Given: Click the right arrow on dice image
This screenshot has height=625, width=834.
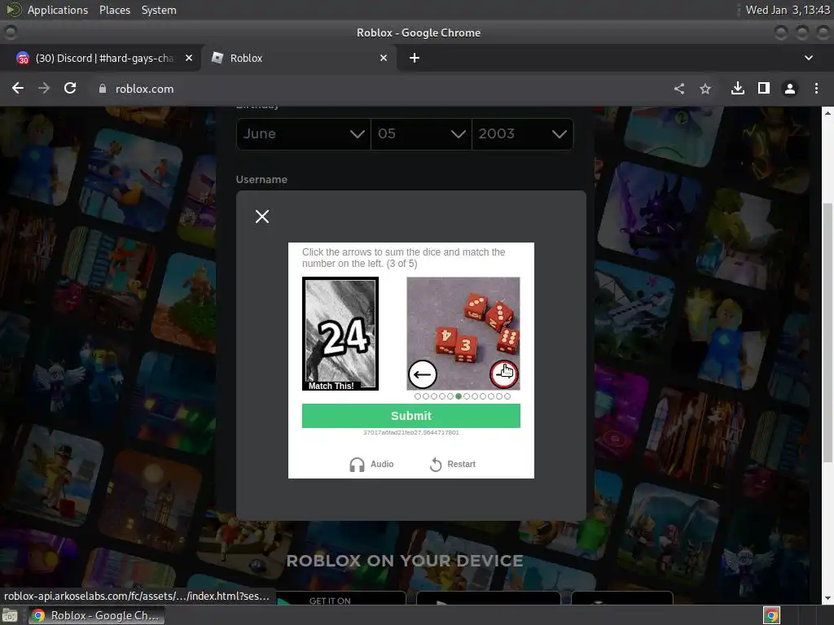Looking at the screenshot, I should point(503,374).
